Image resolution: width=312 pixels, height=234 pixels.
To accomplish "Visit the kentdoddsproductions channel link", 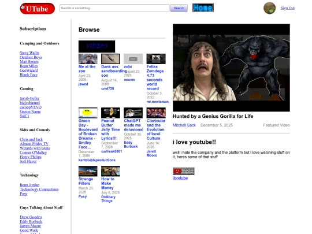I will pos(97,160).
